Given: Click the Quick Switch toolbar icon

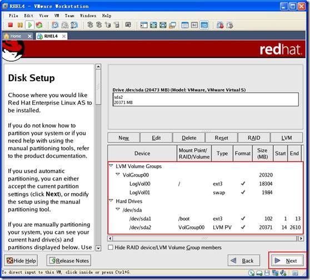Looking at the screenshot, I should 163,25.
